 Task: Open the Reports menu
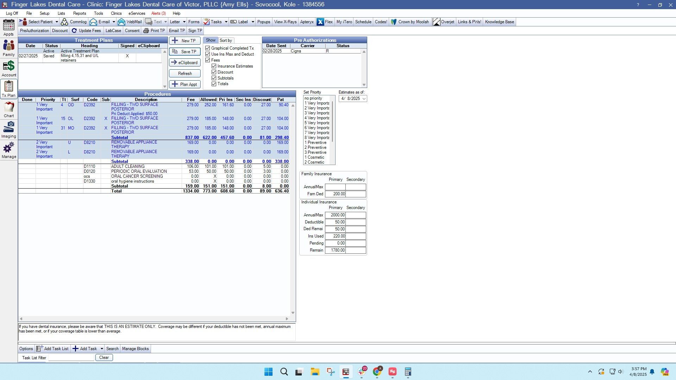pos(80,13)
